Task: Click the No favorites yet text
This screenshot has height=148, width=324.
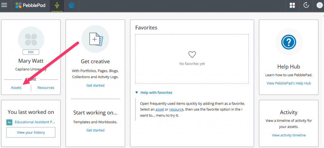Action: (192, 64)
